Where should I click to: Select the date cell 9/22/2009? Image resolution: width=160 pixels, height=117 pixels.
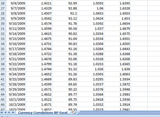coord(16,64)
